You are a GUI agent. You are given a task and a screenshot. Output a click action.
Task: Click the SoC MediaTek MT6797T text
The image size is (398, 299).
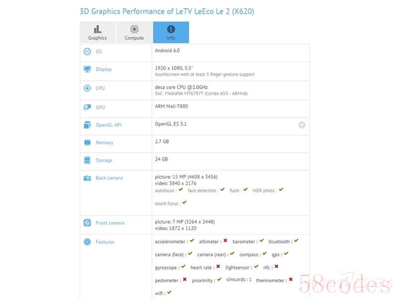click(201, 94)
